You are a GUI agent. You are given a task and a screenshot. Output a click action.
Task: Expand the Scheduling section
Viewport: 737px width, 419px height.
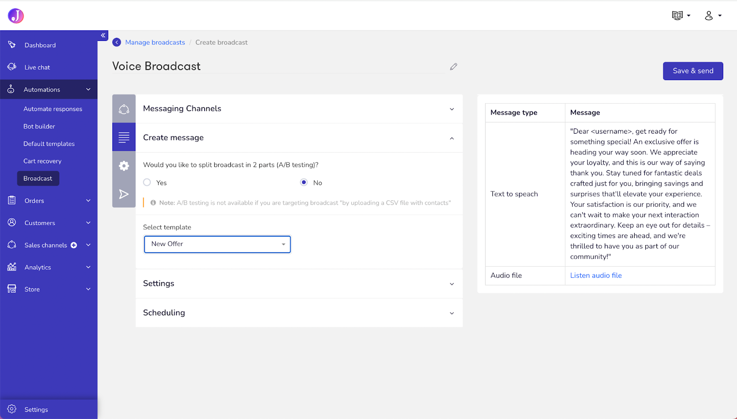(298, 313)
